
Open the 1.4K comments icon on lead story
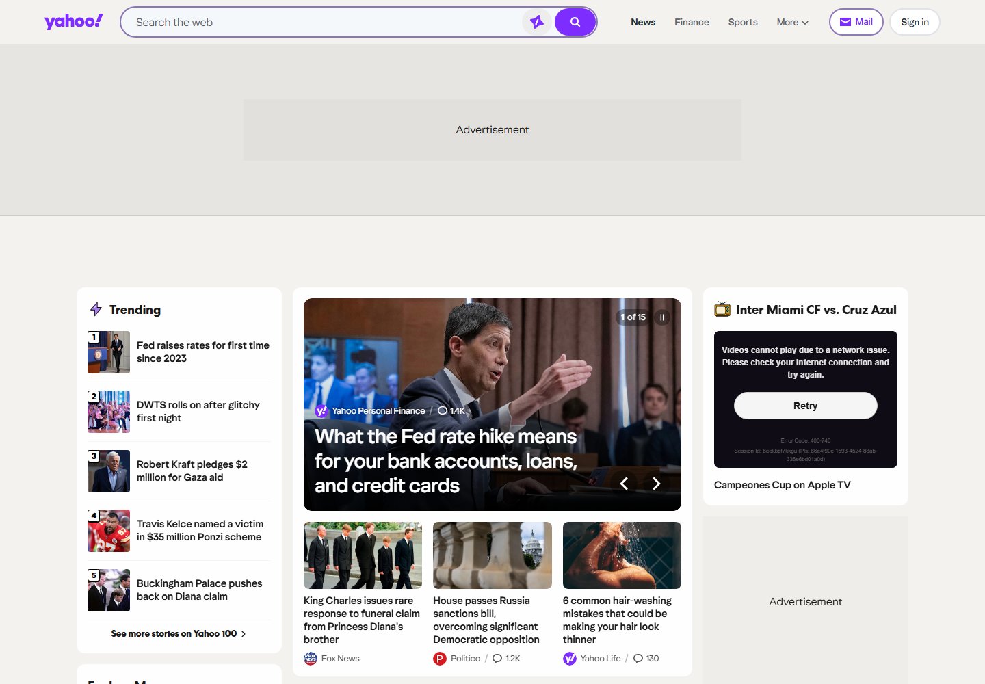[443, 411]
